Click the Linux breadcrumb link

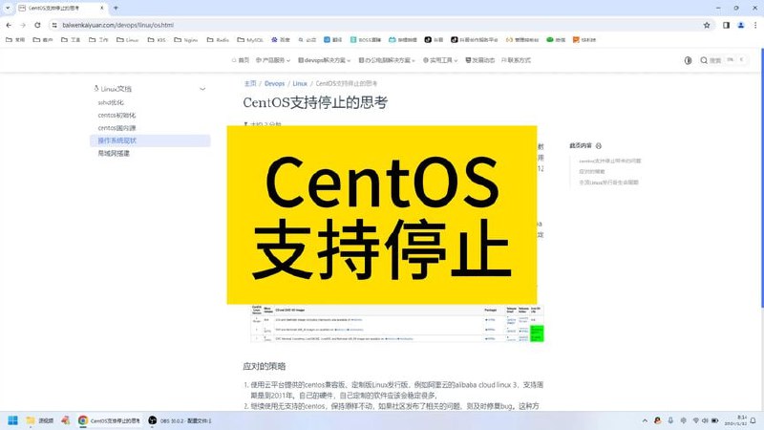(300, 83)
